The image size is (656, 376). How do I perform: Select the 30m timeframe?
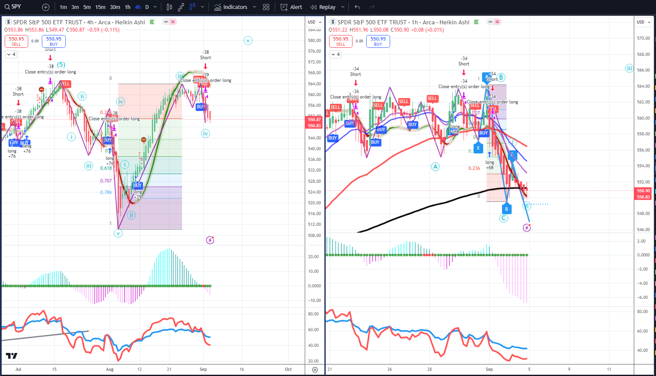[x=115, y=7]
